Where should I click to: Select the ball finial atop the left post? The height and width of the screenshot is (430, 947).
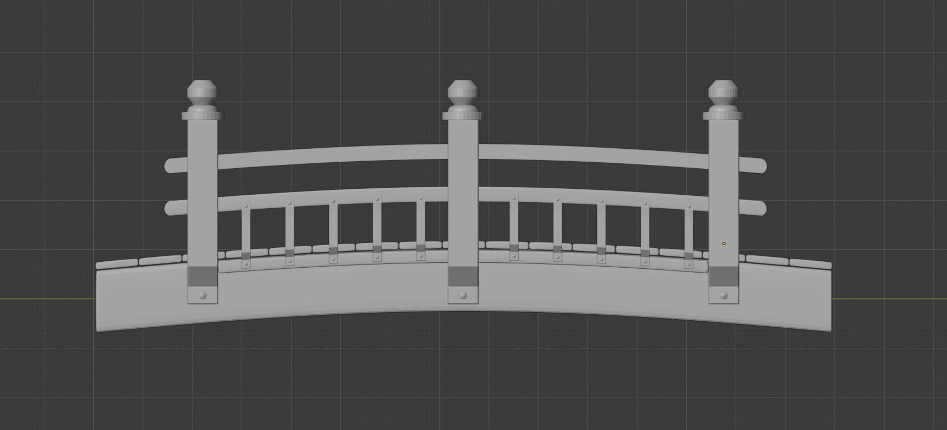click(x=203, y=92)
